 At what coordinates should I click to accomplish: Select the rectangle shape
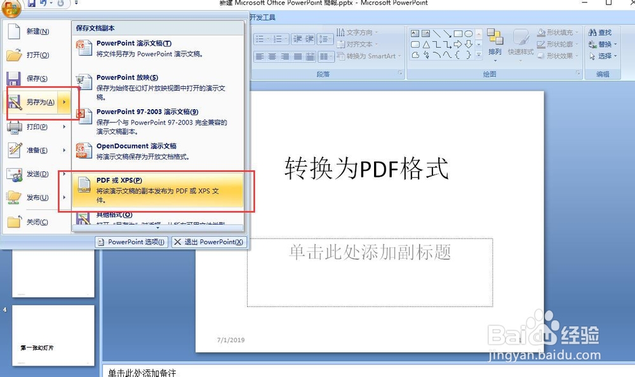click(458, 33)
